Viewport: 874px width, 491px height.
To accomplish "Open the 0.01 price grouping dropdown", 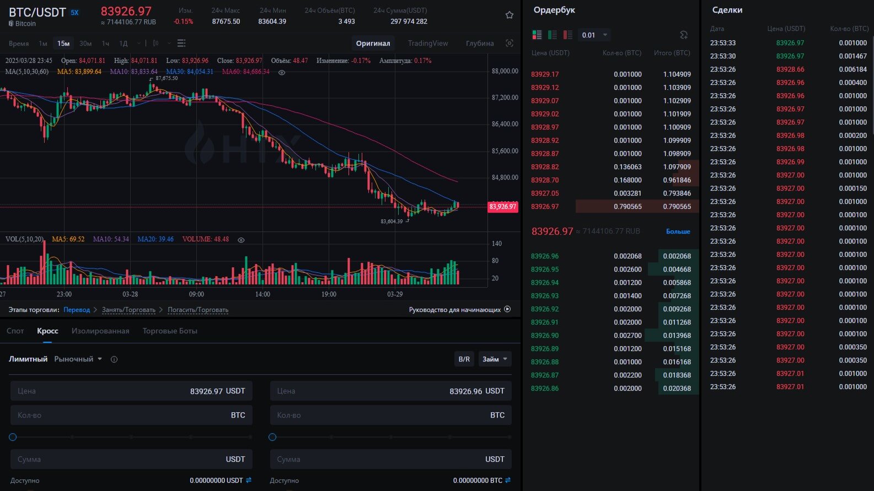I will [x=594, y=35].
